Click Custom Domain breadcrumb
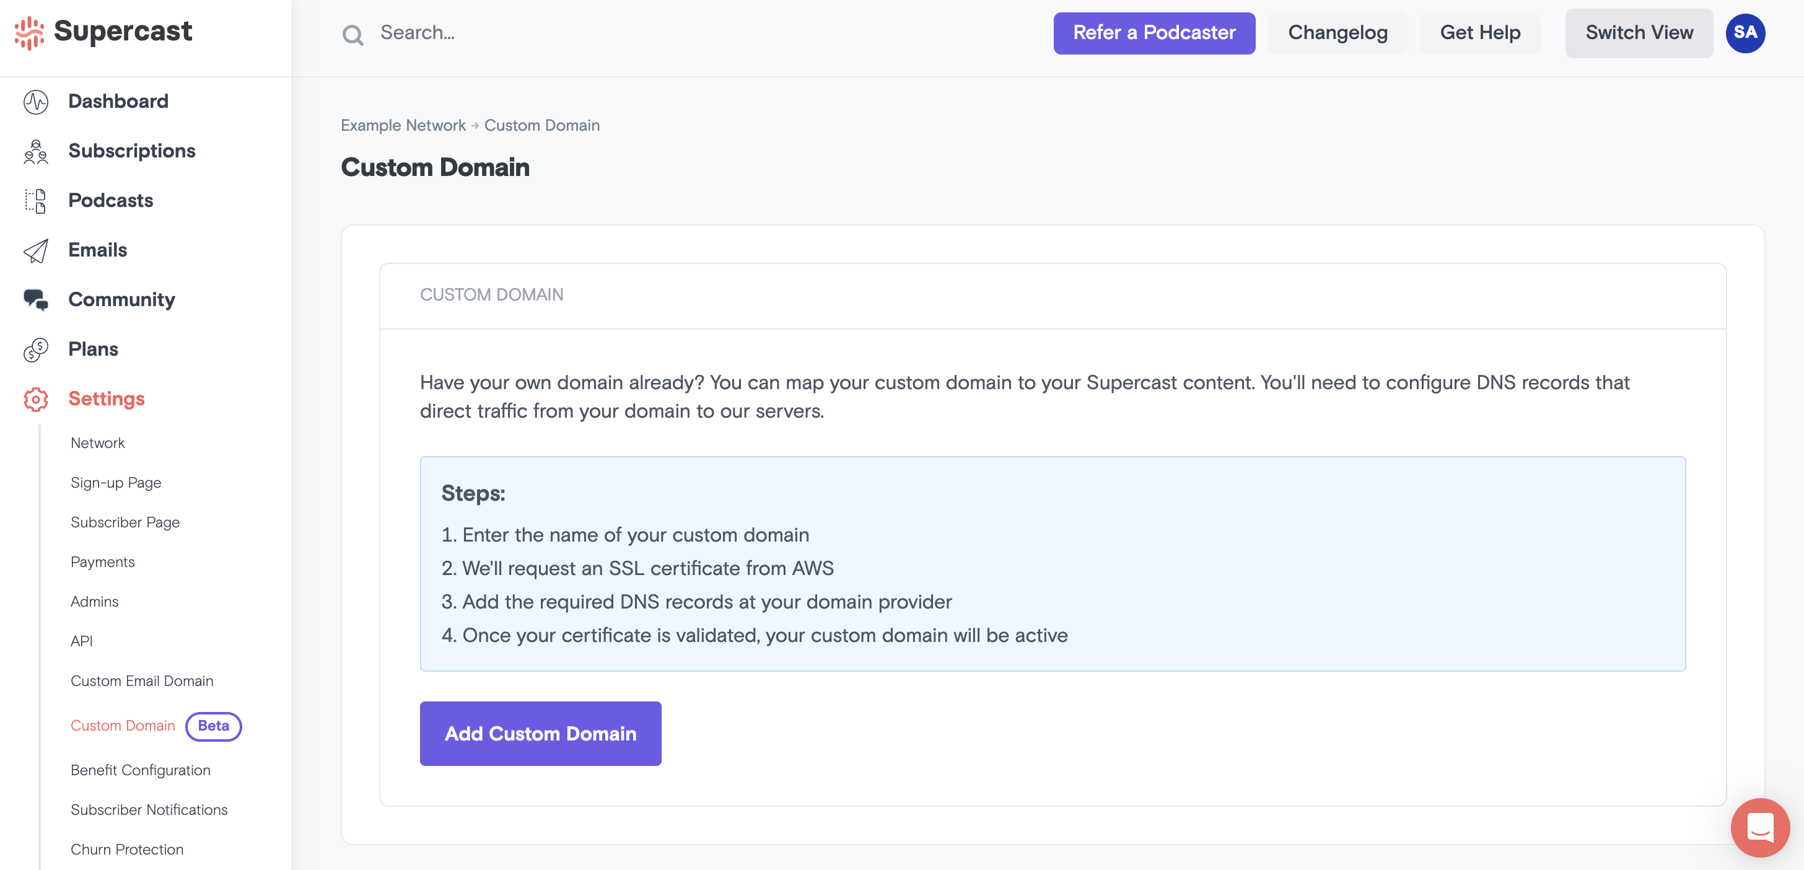This screenshot has height=870, width=1804. point(542,125)
